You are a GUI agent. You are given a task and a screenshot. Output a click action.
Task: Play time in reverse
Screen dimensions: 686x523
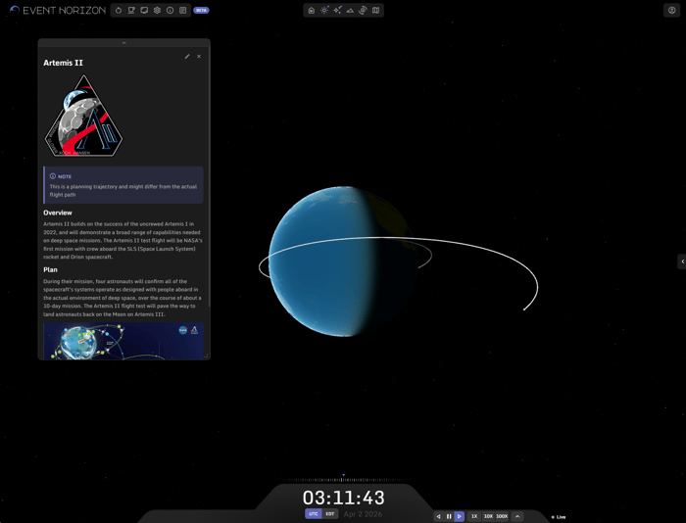click(438, 516)
